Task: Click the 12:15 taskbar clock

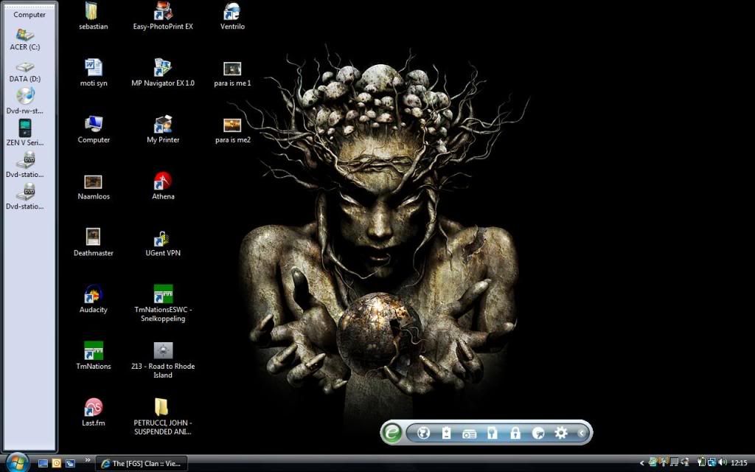Action: point(739,463)
